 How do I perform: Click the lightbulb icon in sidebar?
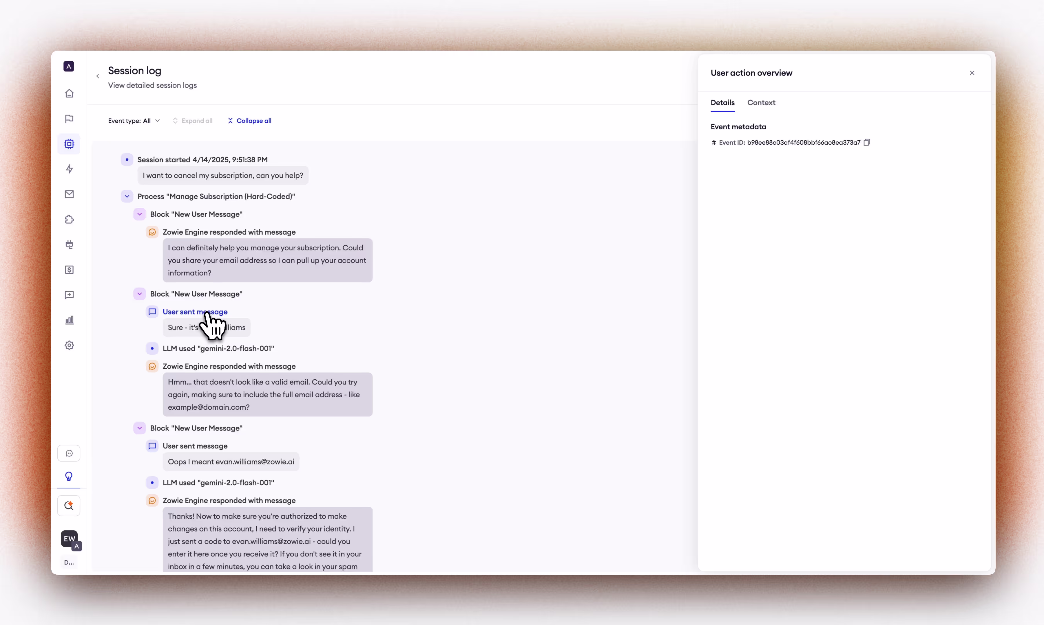69,476
